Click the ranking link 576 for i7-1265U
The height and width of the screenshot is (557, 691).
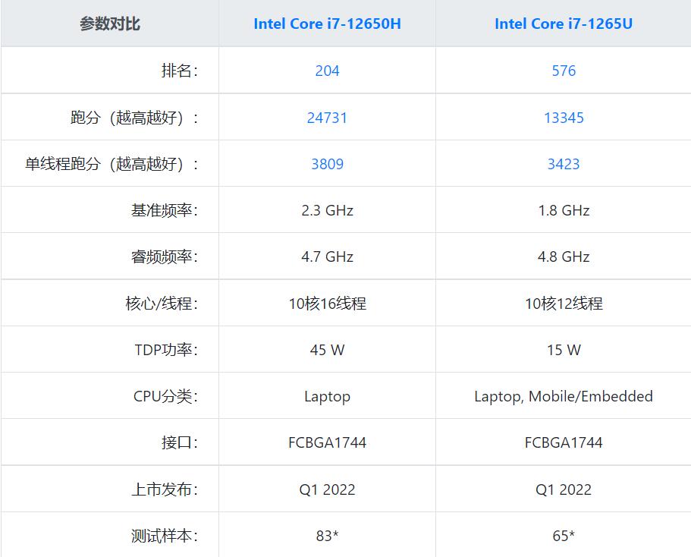(x=564, y=71)
